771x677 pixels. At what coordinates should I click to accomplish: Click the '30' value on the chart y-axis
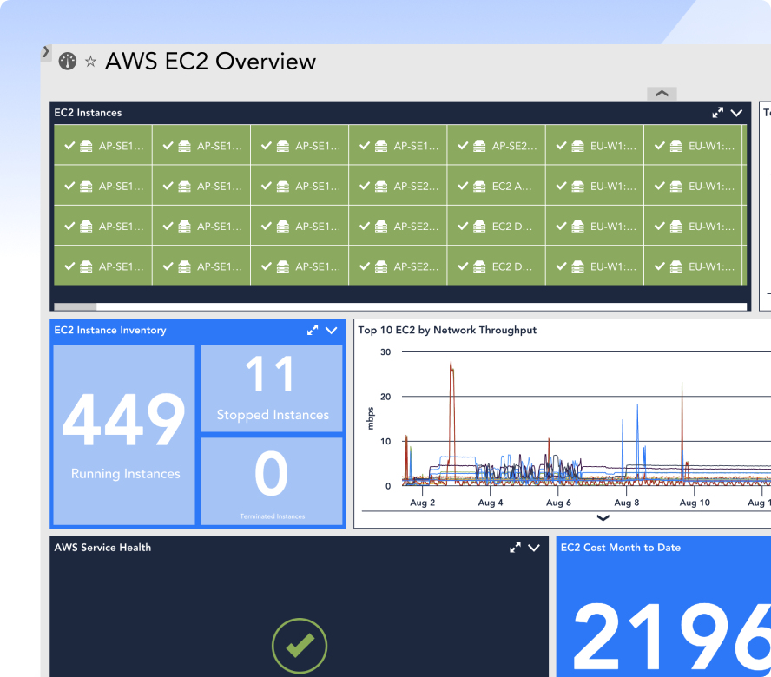point(385,352)
